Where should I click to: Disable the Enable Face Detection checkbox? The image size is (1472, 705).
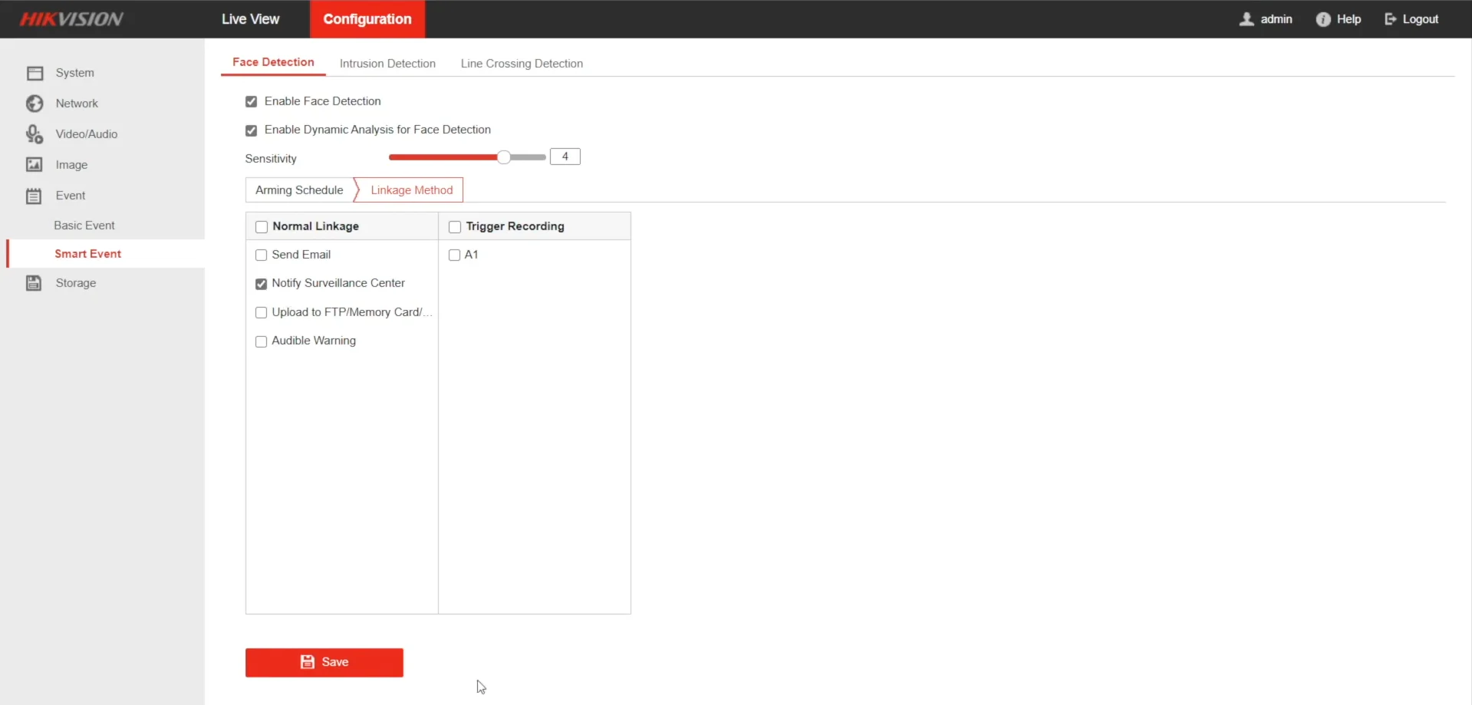pyautogui.click(x=251, y=101)
